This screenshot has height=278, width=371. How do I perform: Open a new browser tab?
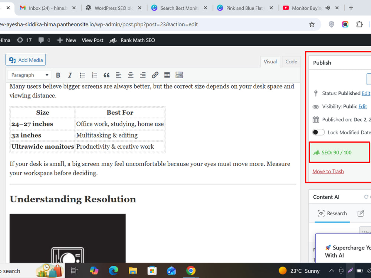[x=351, y=8]
